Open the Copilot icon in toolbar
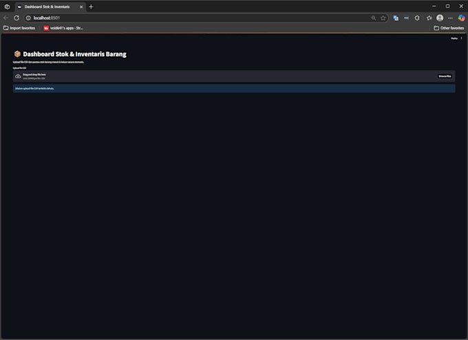The image size is (468, 340). pos(461,18)
